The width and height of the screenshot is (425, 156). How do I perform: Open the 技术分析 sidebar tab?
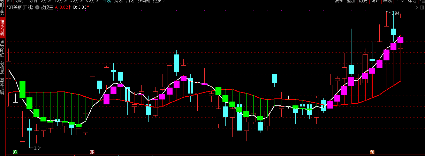coord(2,28)
